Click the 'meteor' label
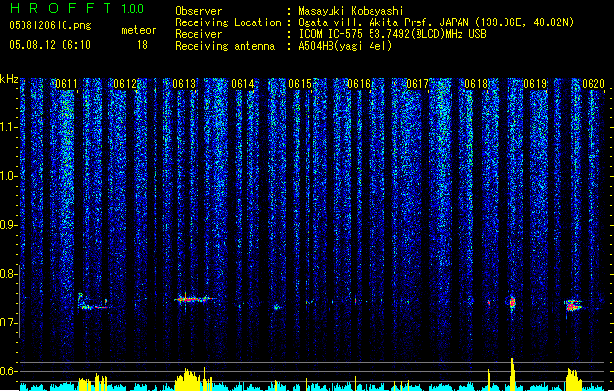 point(139,30)
